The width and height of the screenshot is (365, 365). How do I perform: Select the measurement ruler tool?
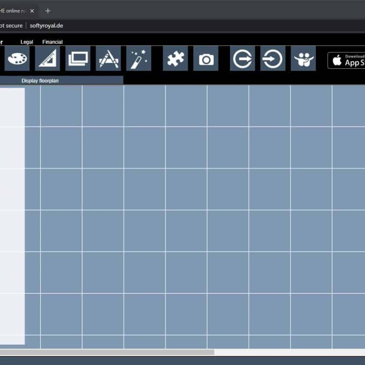click(x=48, y=59)
